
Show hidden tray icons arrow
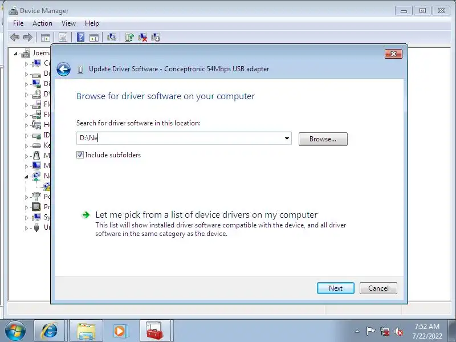click(357, 331)
